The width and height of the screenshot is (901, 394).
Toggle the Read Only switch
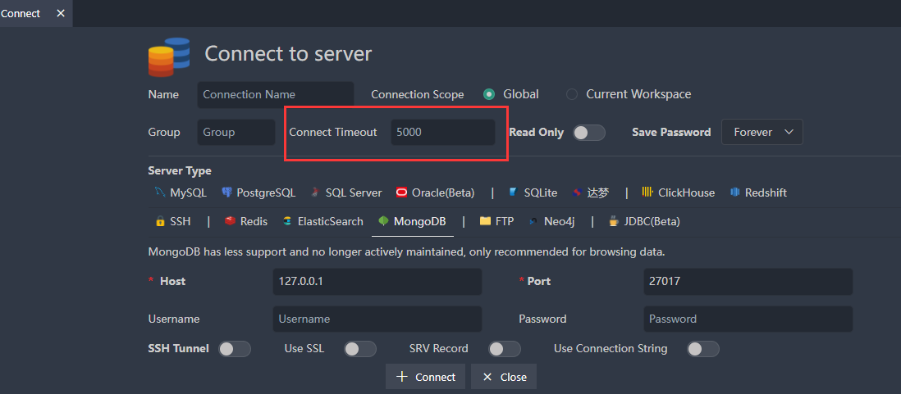click(x=589, y=133)
